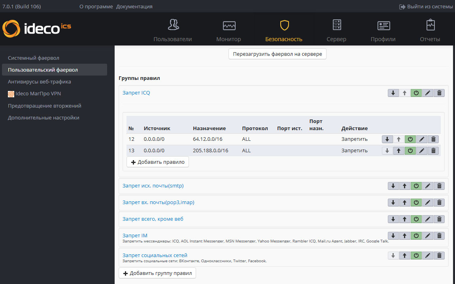Move the Запрет ICQ group down
This screenshot has width=455, height=284.
tap(393, 93)
